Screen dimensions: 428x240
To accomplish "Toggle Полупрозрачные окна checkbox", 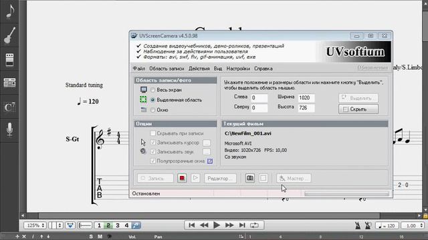I will point(153,161).
